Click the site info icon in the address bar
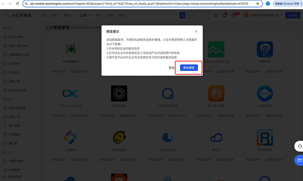 [26, 3]
